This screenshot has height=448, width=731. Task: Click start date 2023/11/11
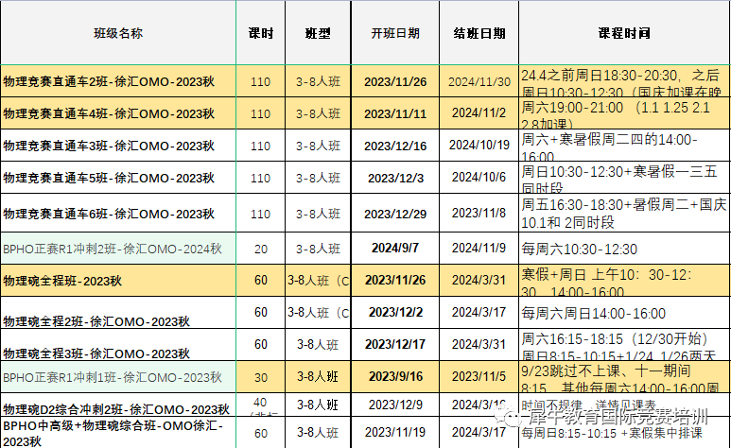coord(395,113)
